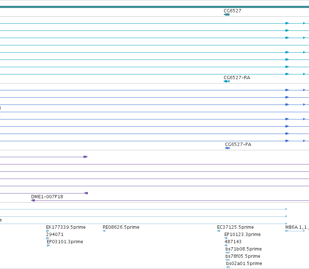
Task: Select the bs71b08.5prime label
Action: 244,249
